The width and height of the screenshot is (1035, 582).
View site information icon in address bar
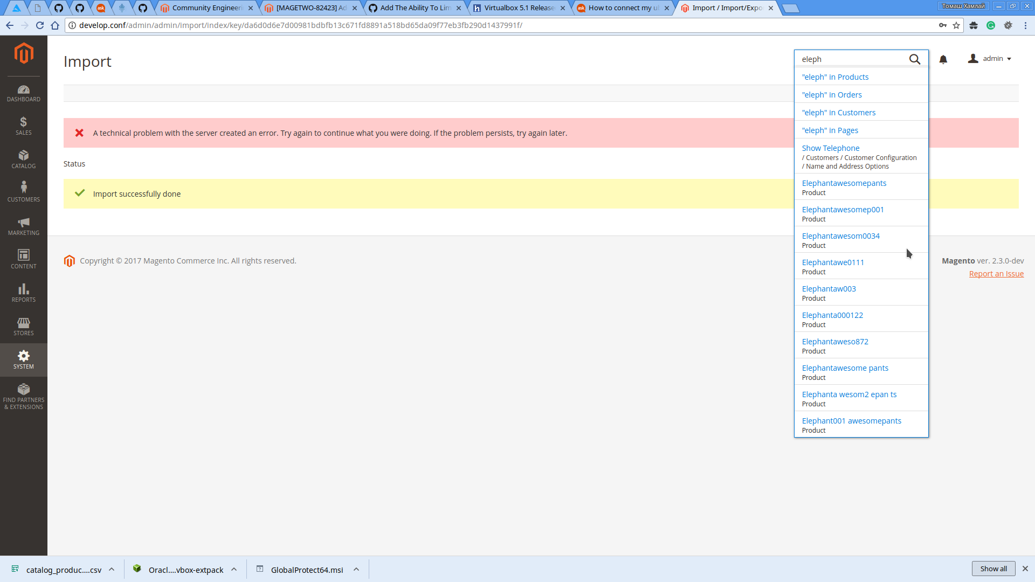[72, 25]
